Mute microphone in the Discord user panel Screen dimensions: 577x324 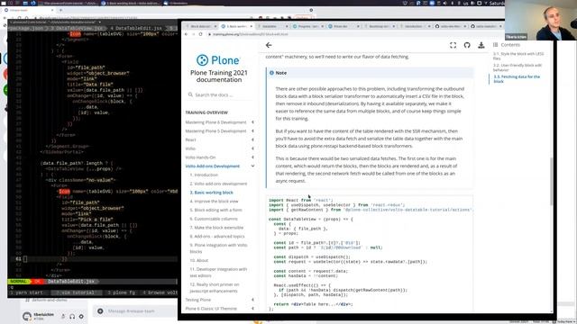(x=63, y=316)
